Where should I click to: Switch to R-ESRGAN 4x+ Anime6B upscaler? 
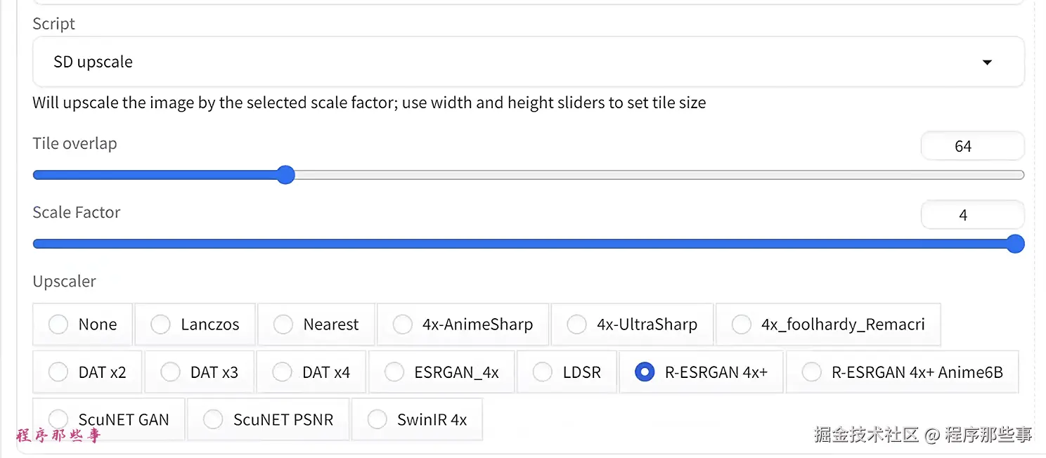(x=811, y=372)
